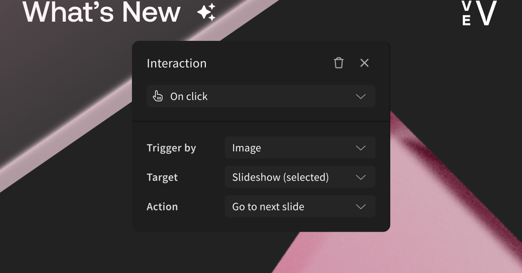Click the Target field value Slideshow (selected)
522x273 pixels.
(281, 177)
